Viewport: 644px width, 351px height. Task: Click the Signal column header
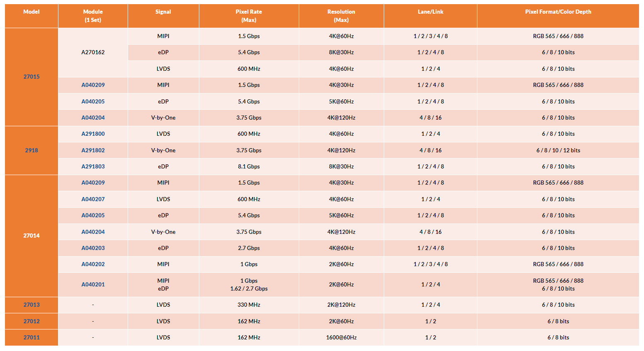coord(163,16)
